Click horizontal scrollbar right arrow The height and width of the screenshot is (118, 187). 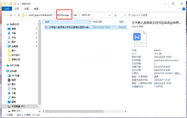coord(125,111)
